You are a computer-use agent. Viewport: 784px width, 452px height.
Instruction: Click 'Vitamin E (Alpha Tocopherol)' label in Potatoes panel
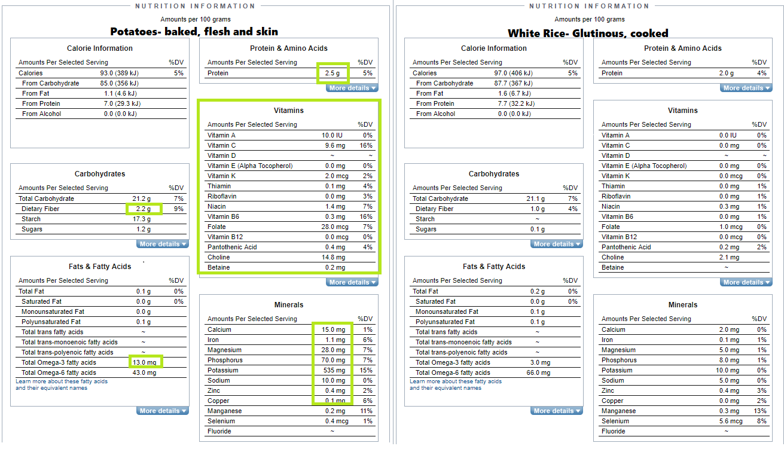[x=250, y=166]
